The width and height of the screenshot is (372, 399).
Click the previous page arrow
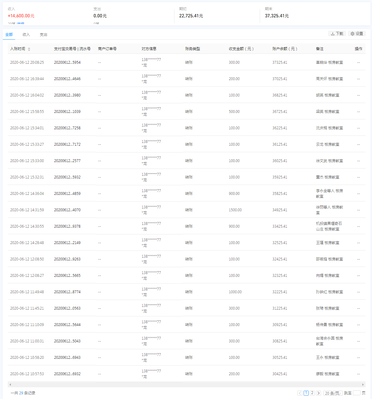point(300,393)
